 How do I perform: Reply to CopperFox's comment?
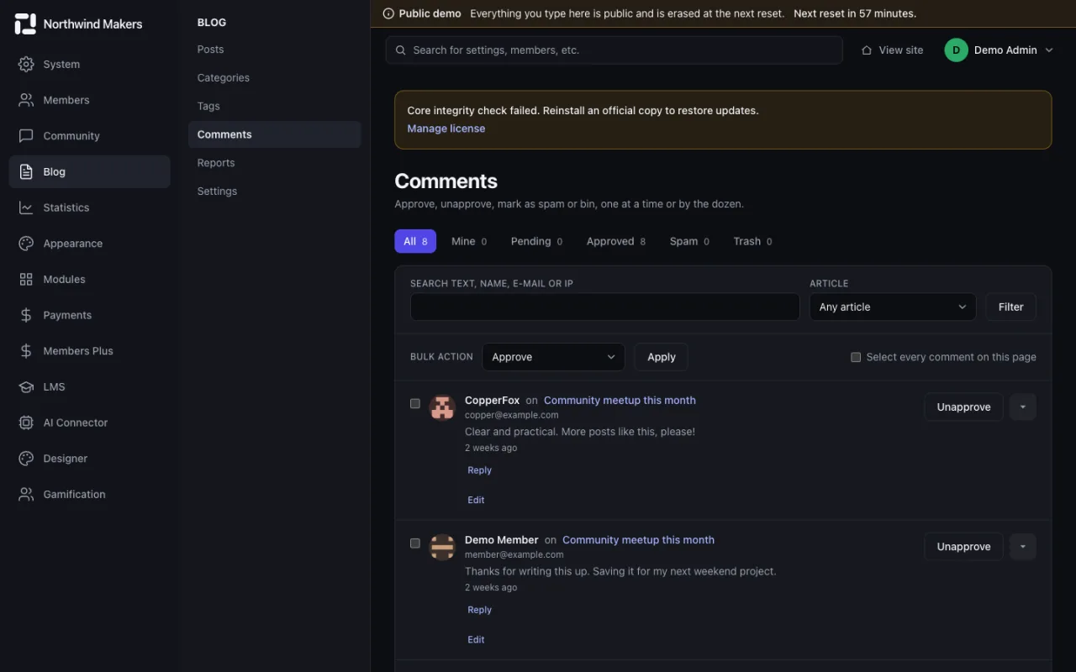(480, 470)
